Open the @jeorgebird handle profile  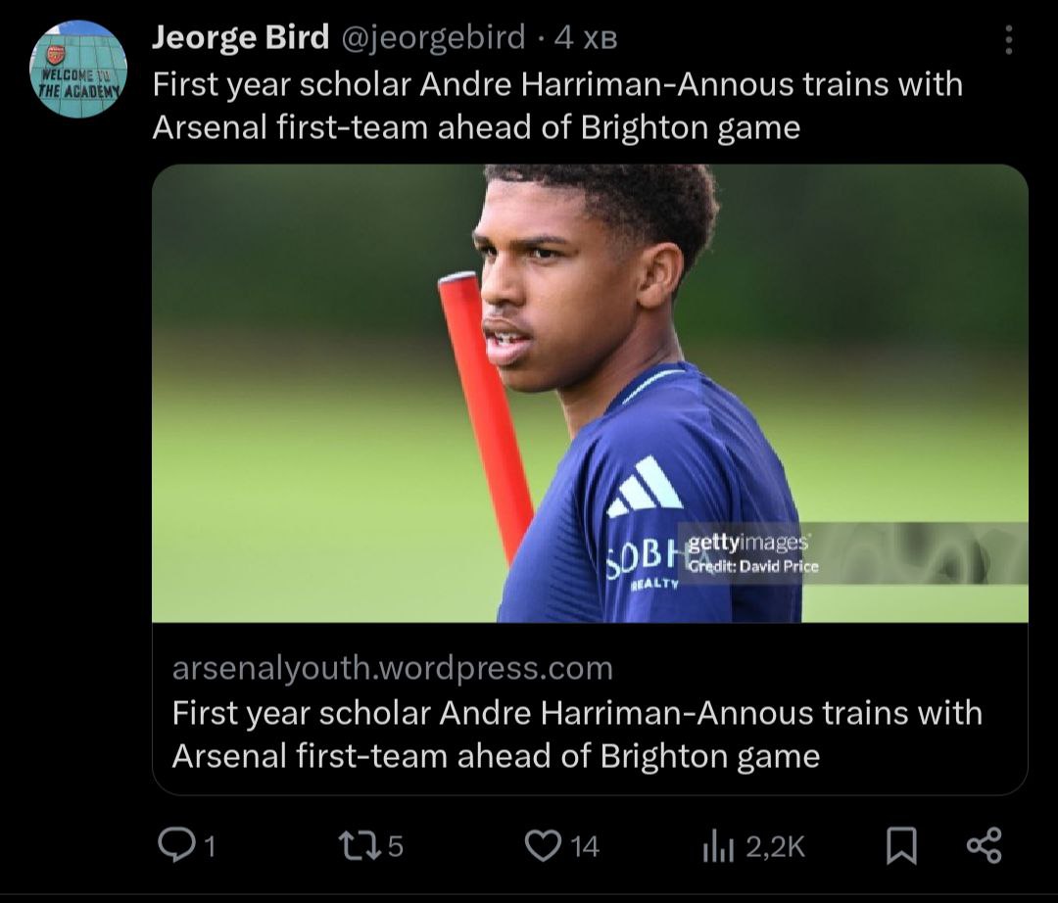click(x=432, y=38)
